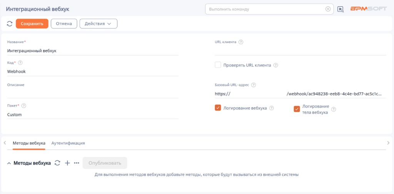Show help for Базовый URL-адрес

(253, 85)
